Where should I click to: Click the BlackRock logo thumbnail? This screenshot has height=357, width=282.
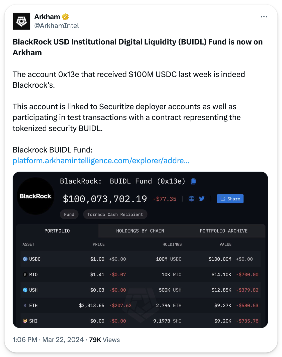tap(36, 196)
